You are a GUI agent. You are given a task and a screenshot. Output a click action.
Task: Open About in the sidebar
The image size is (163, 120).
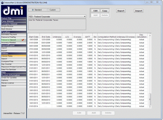tap(14, 86)
